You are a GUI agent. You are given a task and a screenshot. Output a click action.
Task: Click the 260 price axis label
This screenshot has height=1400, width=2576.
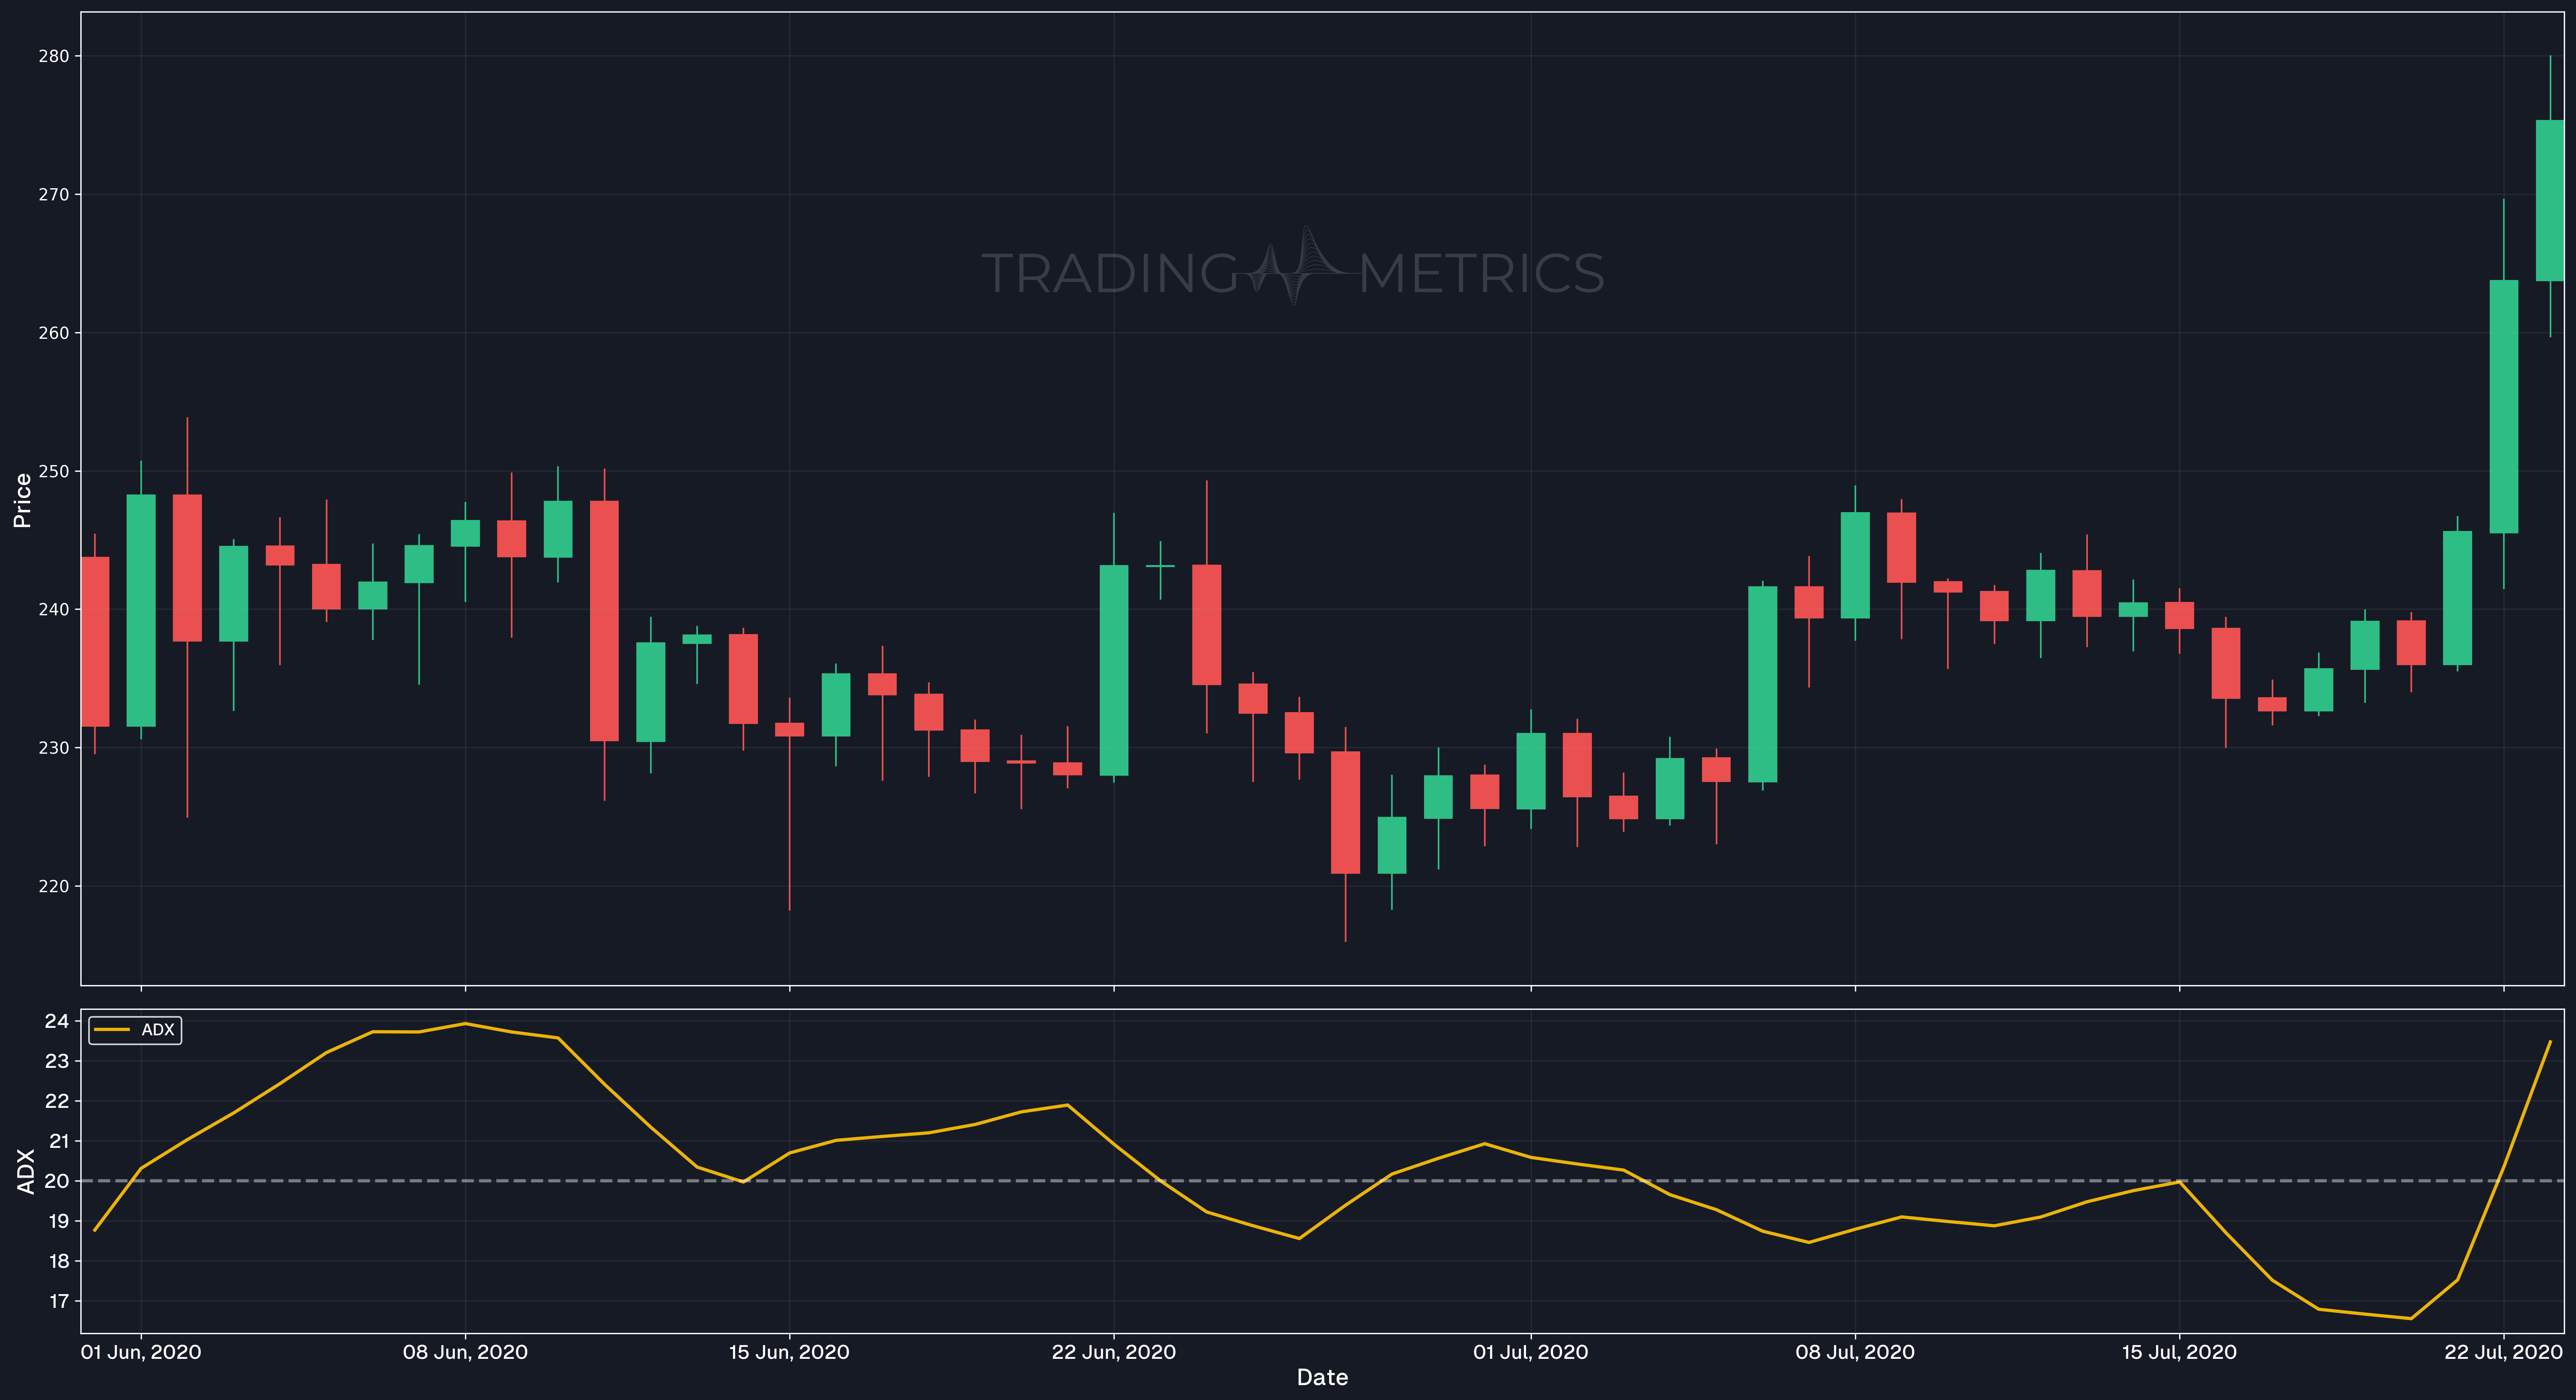[54, 333]
